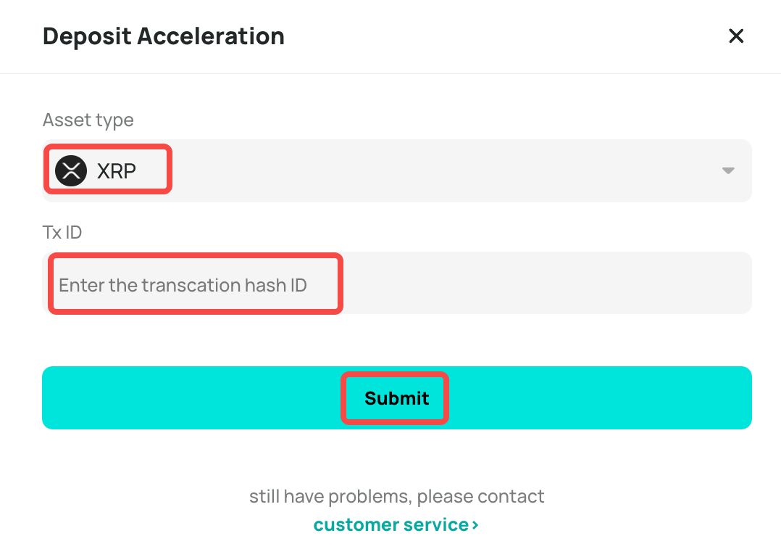Click the blank right side of Tx ID field
Screen dimensions: 781x557
click(x=616, y=284)
